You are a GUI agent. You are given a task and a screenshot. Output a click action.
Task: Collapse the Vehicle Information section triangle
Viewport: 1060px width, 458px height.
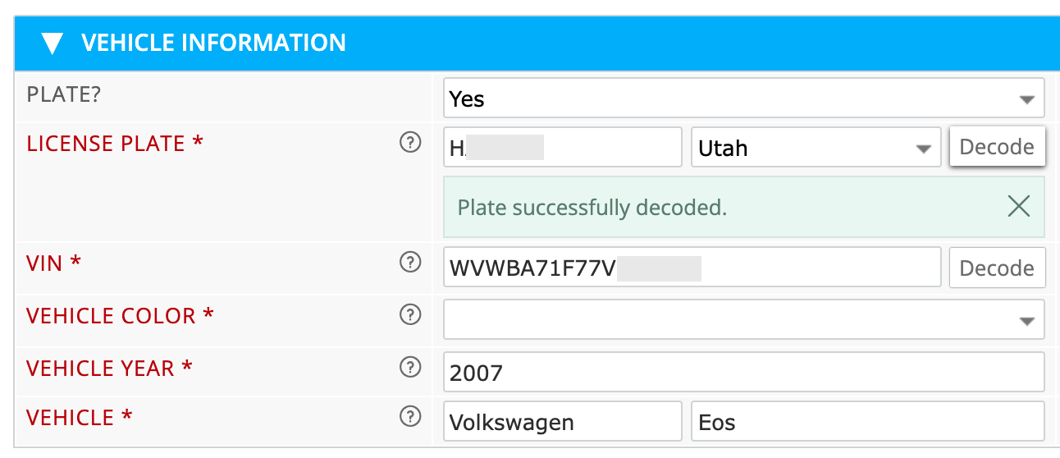53,44
